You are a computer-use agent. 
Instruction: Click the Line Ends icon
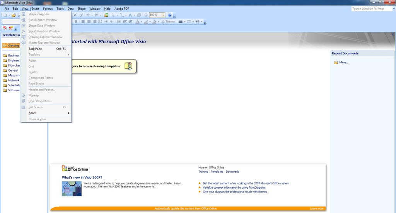point(198,22)
